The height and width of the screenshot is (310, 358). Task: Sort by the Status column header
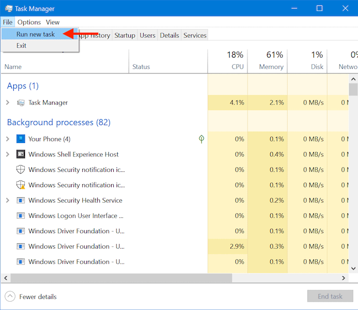[x=169, y=62]
